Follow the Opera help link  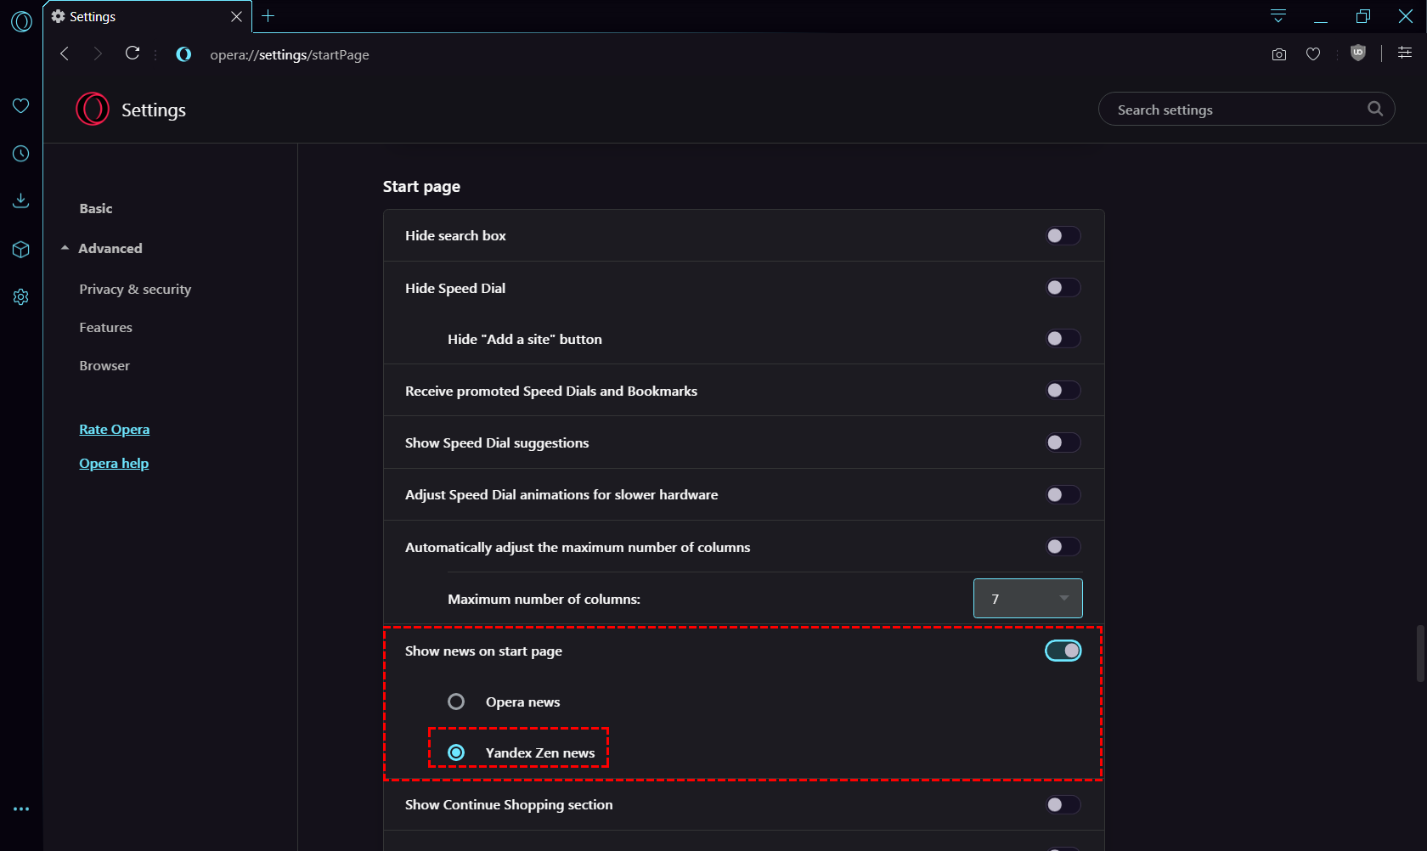(x=114, y=463)
